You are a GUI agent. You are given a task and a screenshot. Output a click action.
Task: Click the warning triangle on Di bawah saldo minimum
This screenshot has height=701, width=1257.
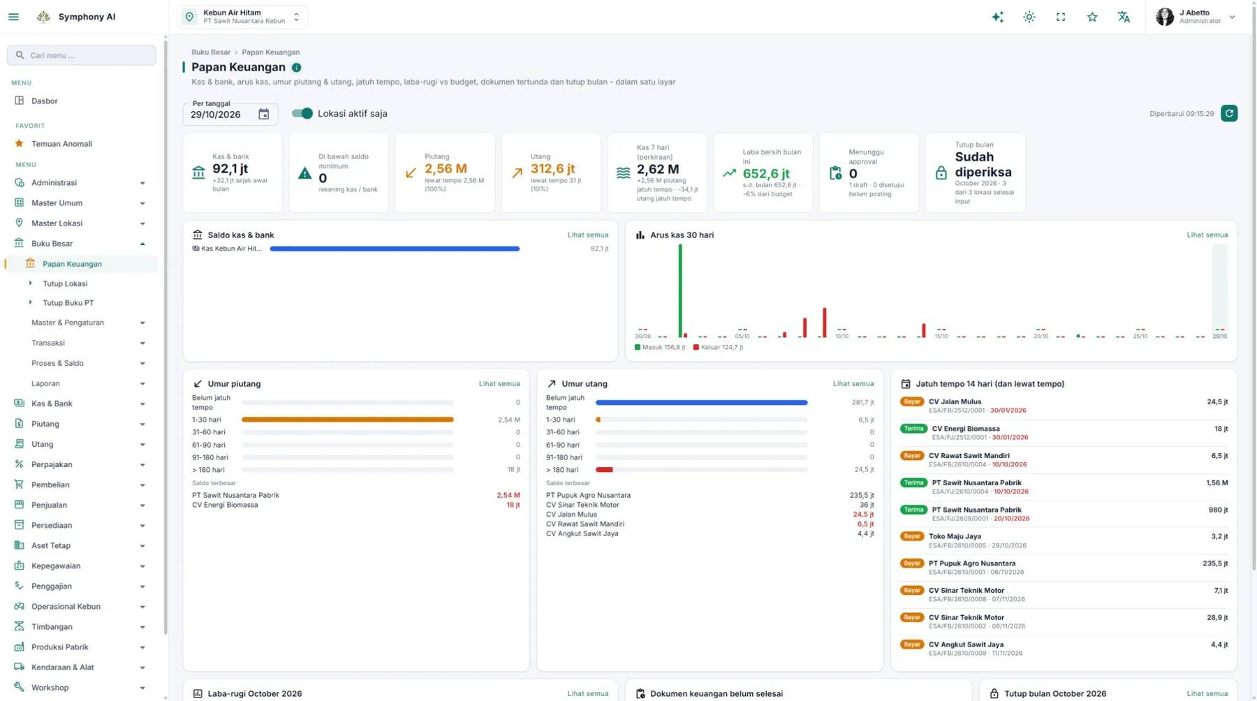click(304, 173)
